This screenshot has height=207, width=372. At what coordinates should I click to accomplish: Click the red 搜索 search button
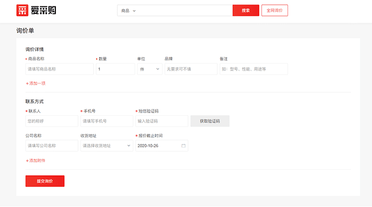point(246,11)
